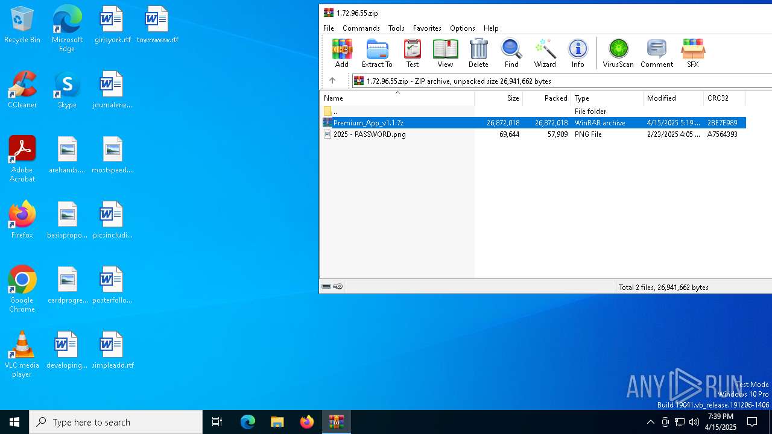Open the notification center icon
This screenshot has width=772, height=434.
point(752,422)
